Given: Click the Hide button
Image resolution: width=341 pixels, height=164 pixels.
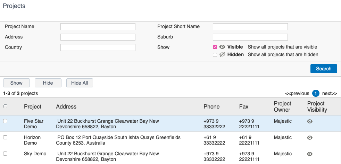Looking at the screenshot, I should tap(48, 83).
